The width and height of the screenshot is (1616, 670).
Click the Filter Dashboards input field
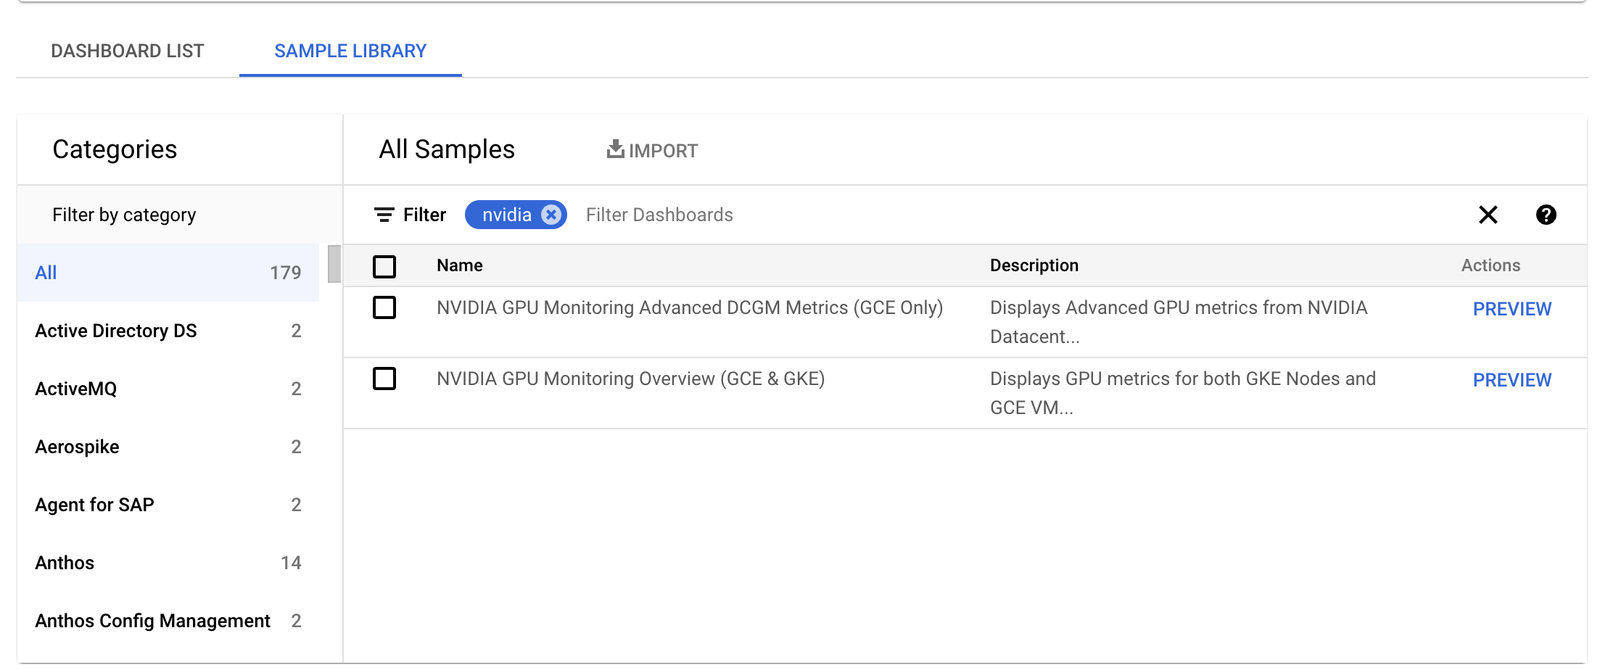pos(659,215)
